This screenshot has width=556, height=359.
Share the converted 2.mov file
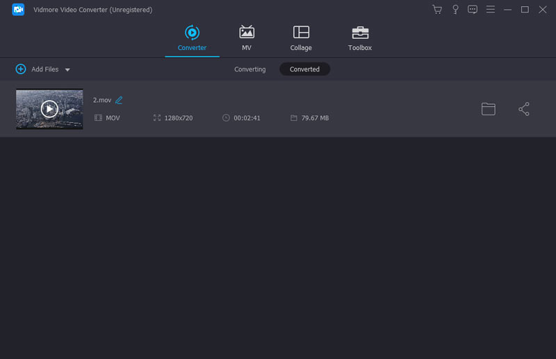[524, 109]
